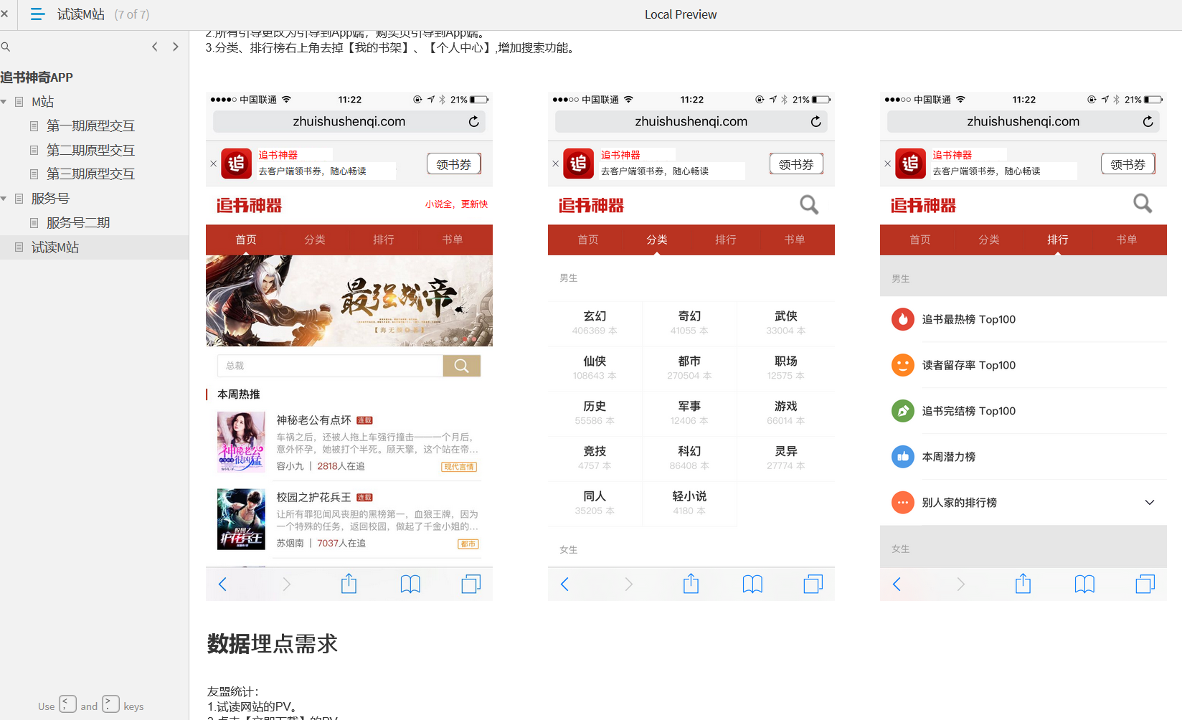This screenshot has width=1182, height=720.
Task: Select 分类 tab in second phone mockup
Action: coord(657,240)
